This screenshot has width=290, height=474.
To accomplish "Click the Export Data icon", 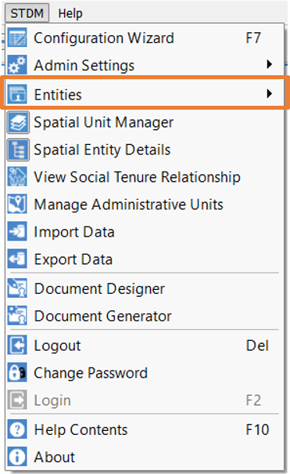I will (x=17, y=259).
